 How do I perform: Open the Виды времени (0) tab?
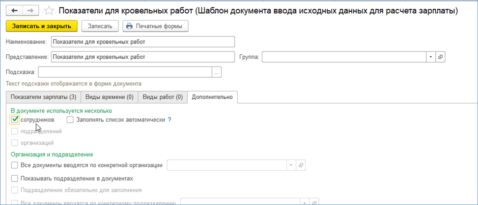[x=109, y=97]
